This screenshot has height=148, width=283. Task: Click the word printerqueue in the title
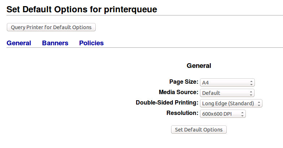[x=131, y=10]
